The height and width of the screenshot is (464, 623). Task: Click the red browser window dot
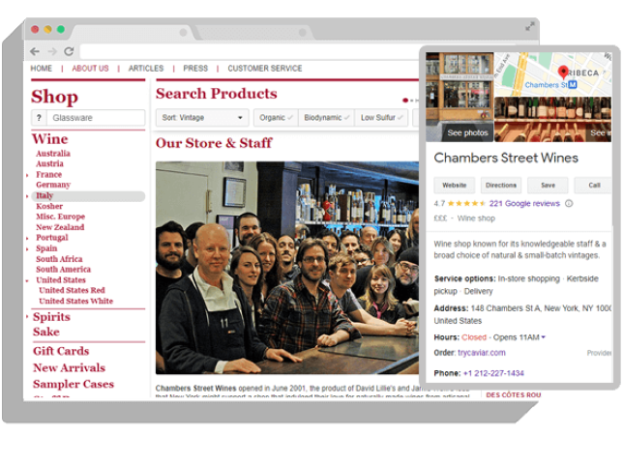[x=36, y=29]
